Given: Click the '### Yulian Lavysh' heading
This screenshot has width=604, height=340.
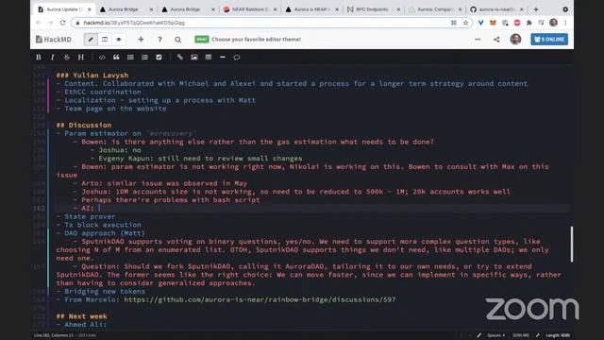Looking at the screenshot, I should click(92, 76).
